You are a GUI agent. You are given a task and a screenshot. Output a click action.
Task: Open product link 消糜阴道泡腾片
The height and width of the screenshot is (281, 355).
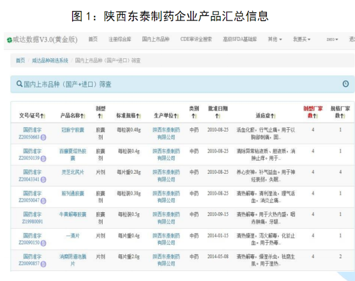(x=73, y=260)
